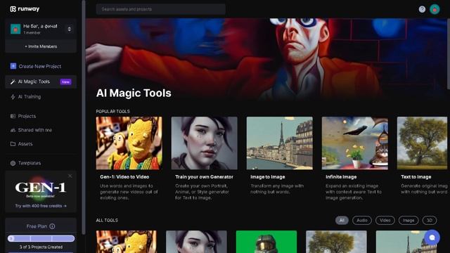Image resolution: width=450 pixels, height=253 pixels.
Task: Click the Train your own Generator title
Action: click(204, 177)
